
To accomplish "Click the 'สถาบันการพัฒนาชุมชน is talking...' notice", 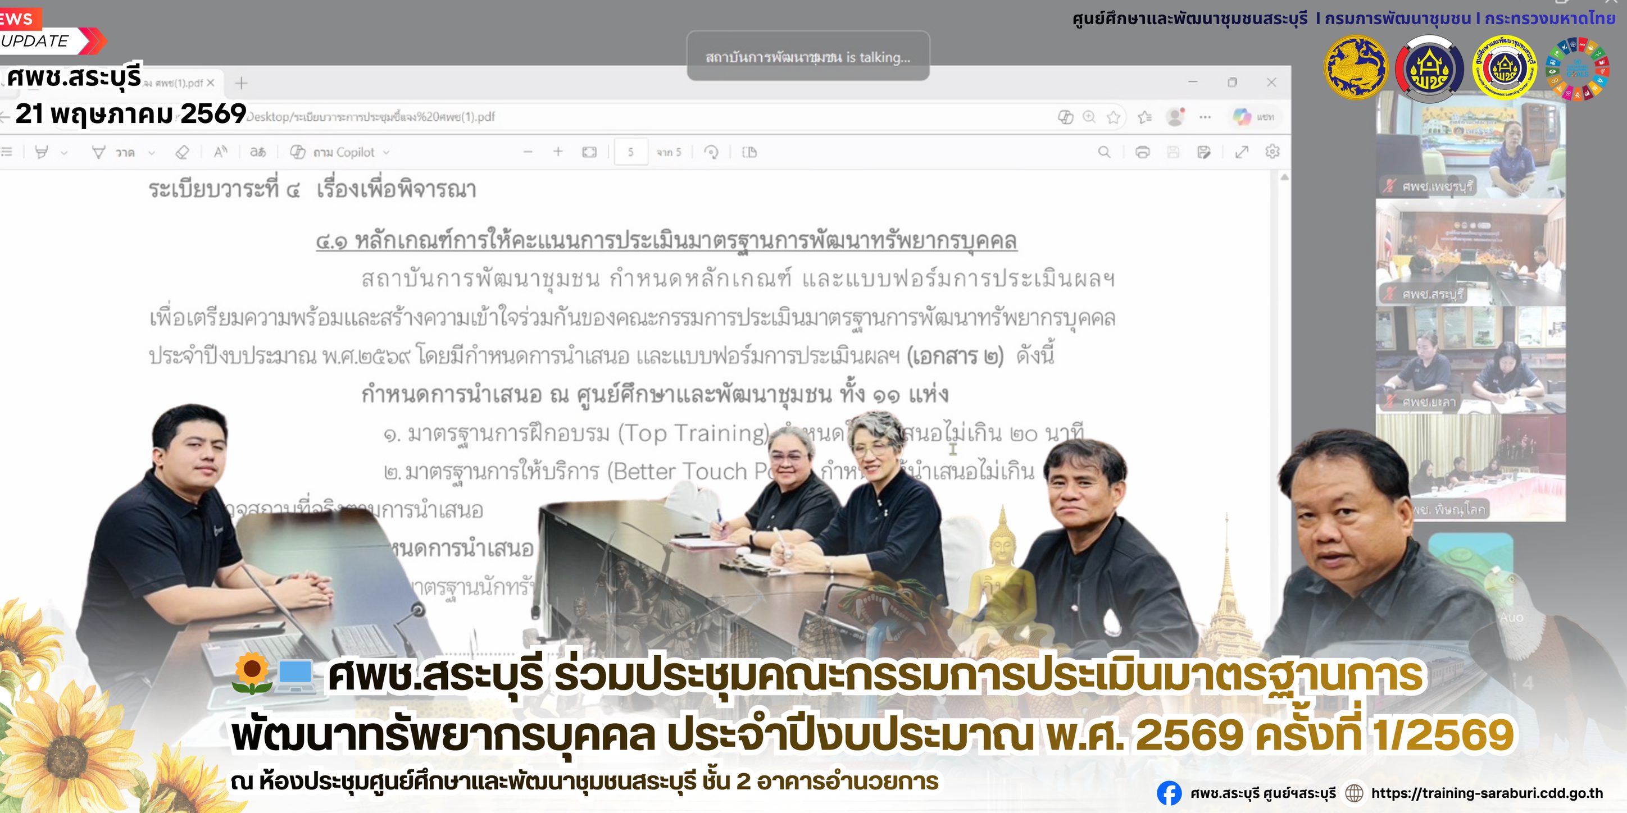I will (x=808, y=56).
